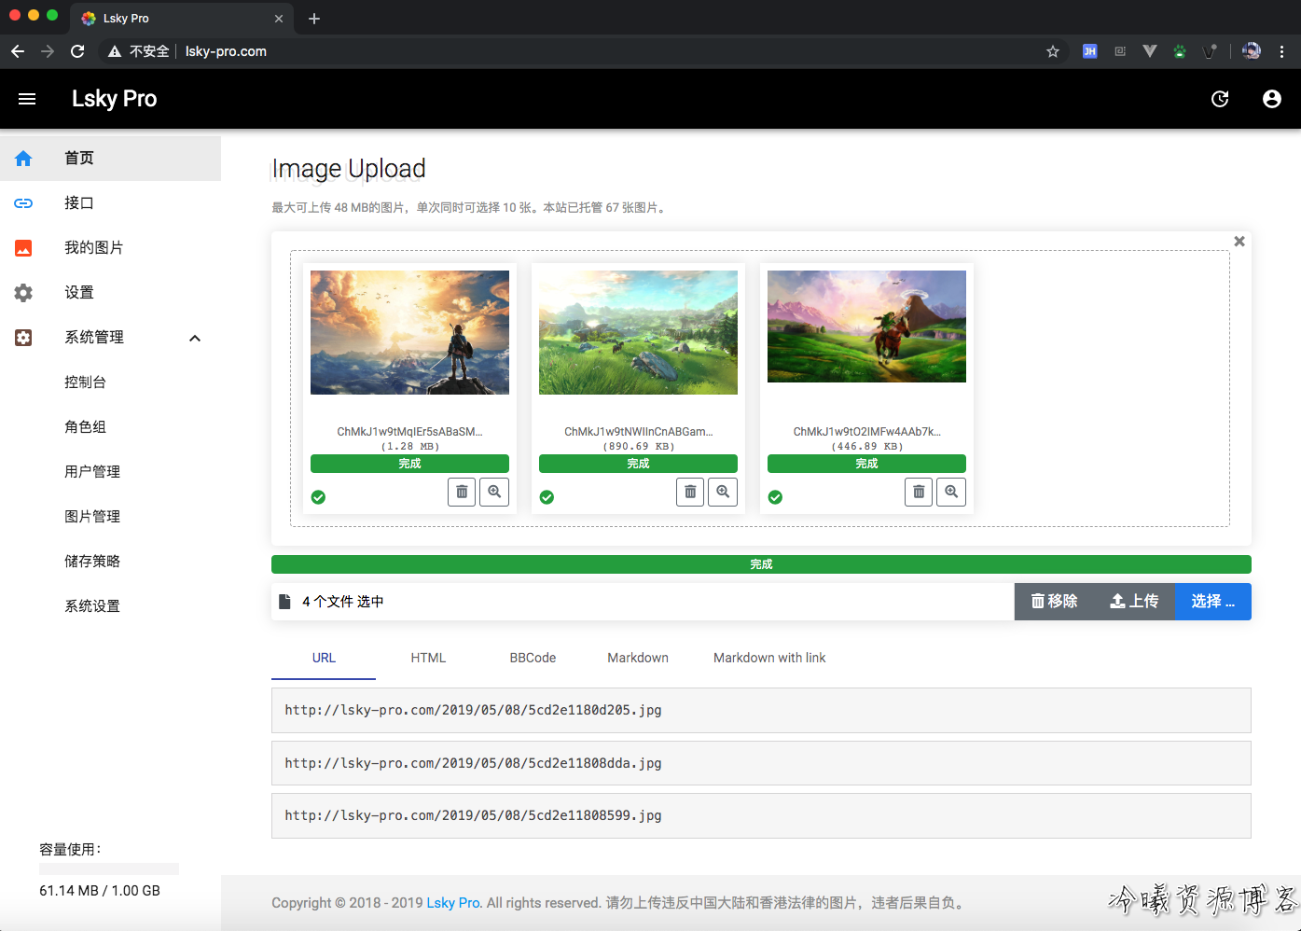Select the URL ending 5cd2e11808599.jpg

(761, 816)
